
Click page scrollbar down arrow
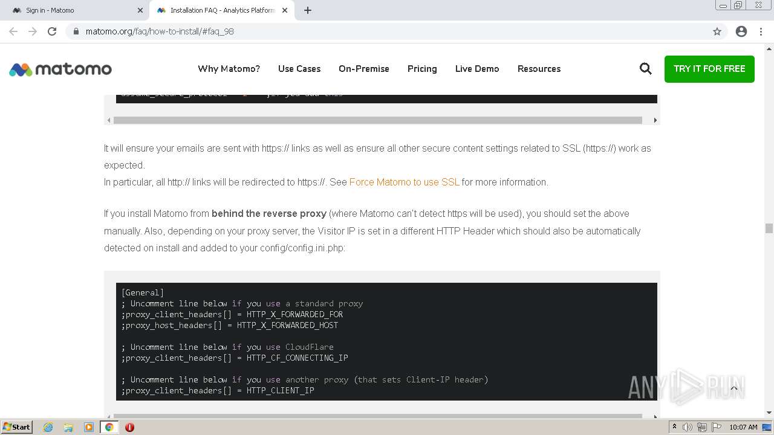click(769, 413)
